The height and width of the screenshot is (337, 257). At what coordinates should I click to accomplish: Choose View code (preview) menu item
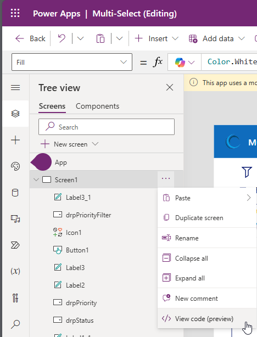(207, 318)
